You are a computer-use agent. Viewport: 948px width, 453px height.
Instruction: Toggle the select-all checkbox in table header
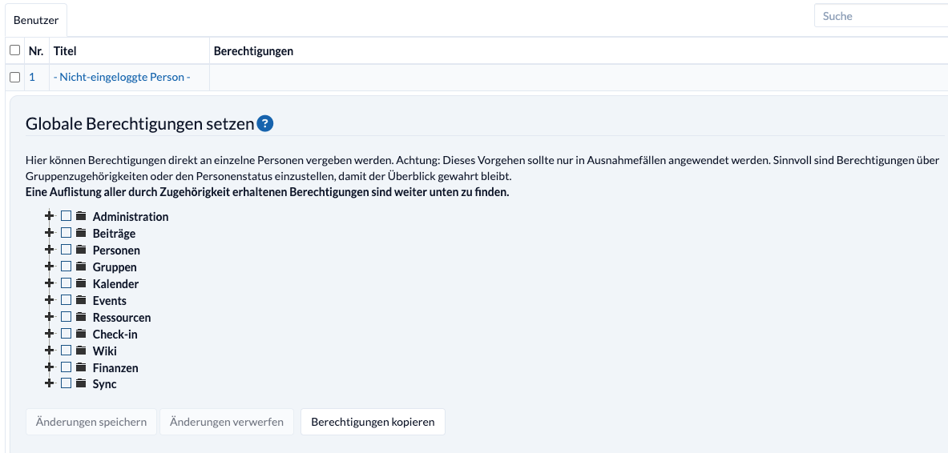14,50
